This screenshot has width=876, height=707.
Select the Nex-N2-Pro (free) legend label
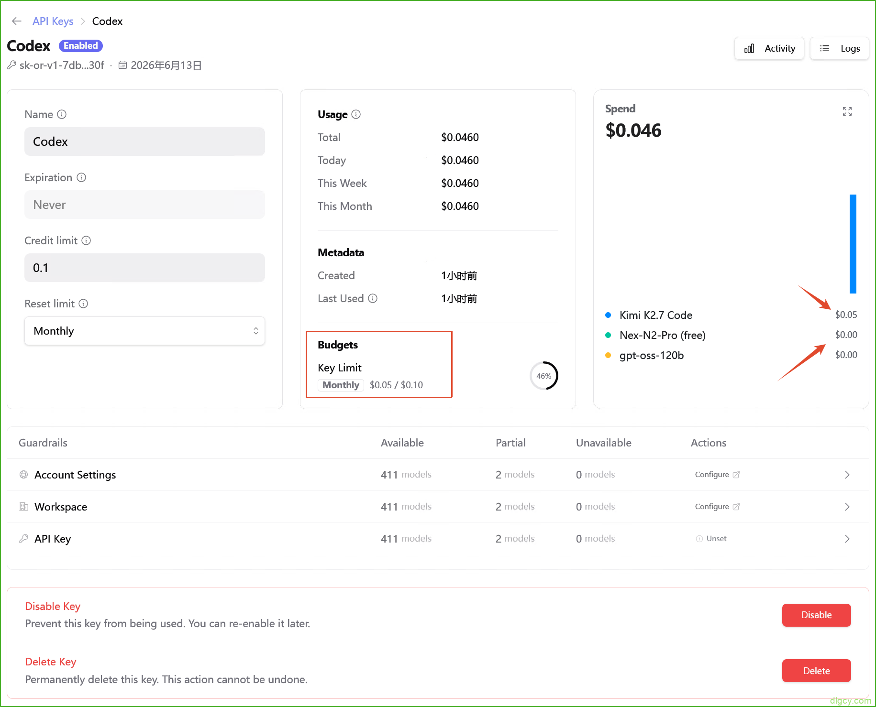pos(662,335)
